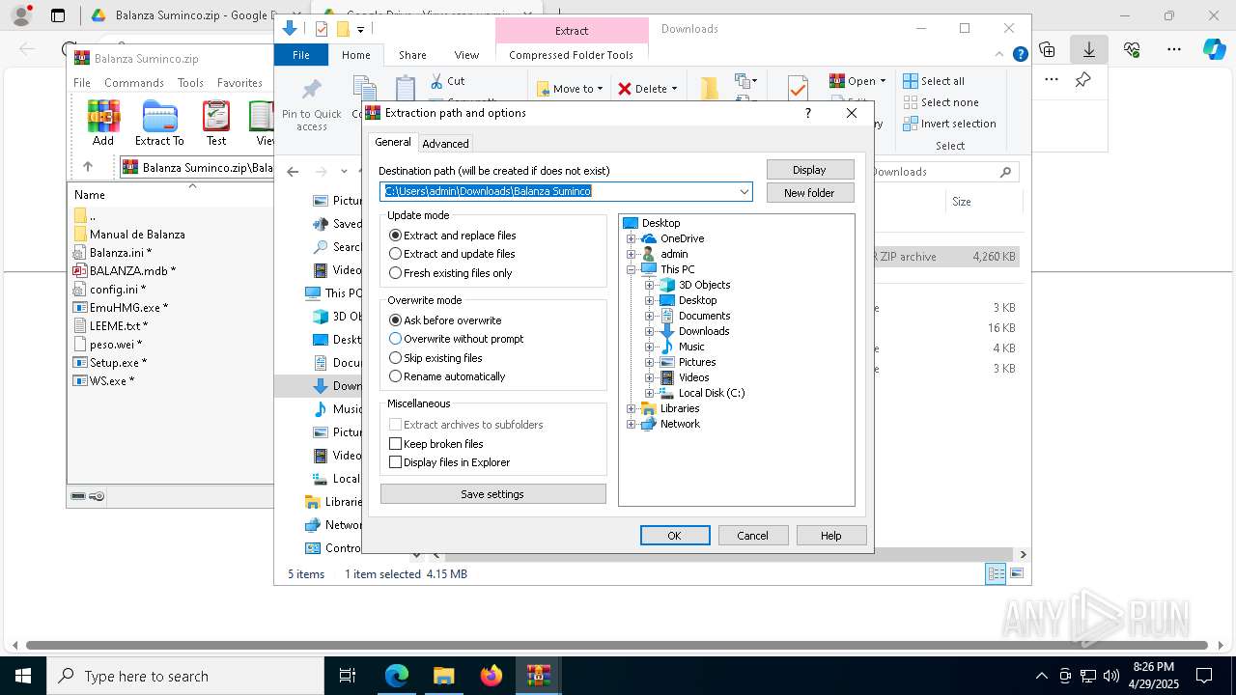Open Firefox from taskbar

(x=492, y=676)
